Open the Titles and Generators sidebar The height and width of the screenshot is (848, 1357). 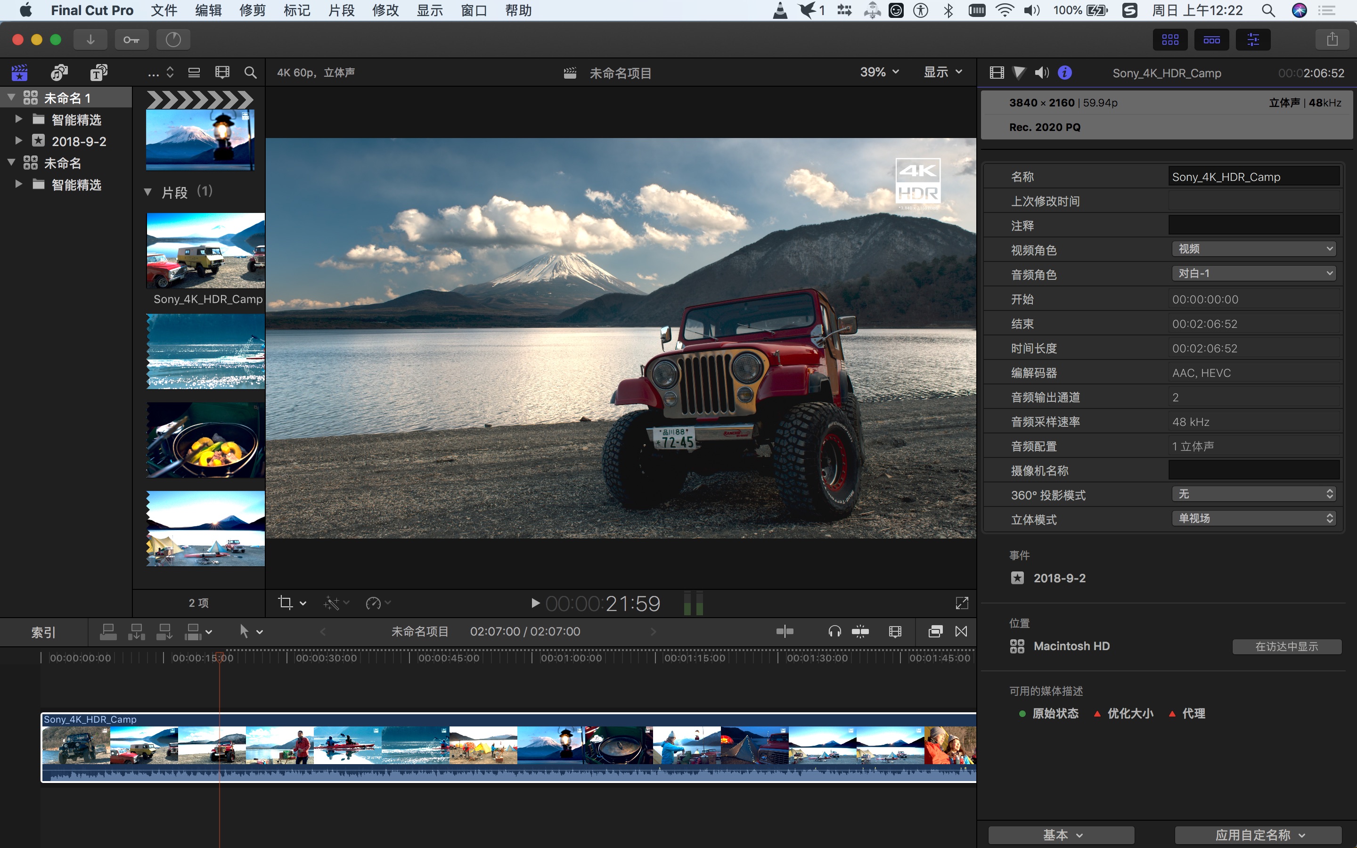point(98,73)
